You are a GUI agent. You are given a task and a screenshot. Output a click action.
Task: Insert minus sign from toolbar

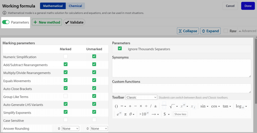[x=135, y=106]
